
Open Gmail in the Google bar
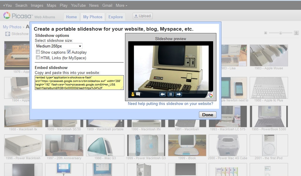click(x=107, y=5)
